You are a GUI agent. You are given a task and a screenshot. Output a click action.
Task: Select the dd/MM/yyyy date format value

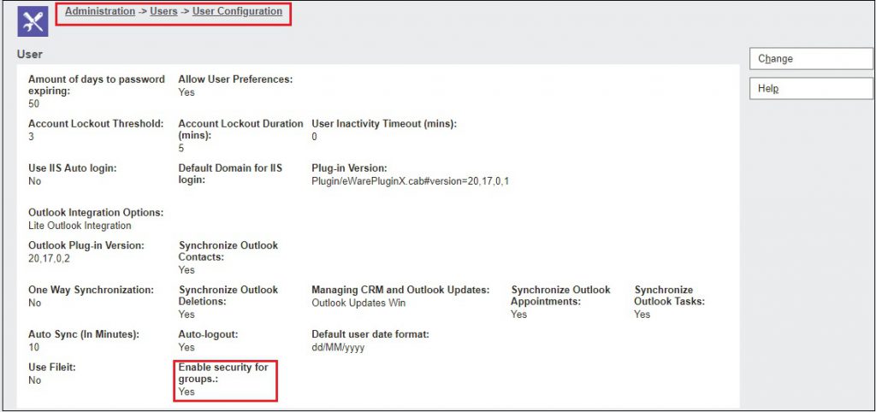(338, 347)
